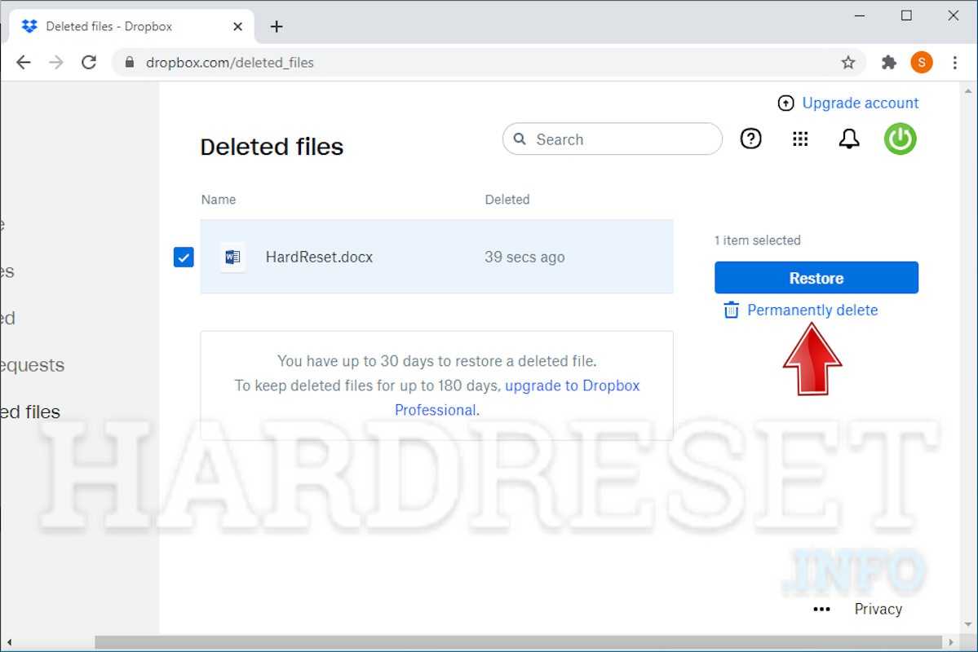978x652 pixels.
Task: Click the padlock site info icon
Action: 130,62
